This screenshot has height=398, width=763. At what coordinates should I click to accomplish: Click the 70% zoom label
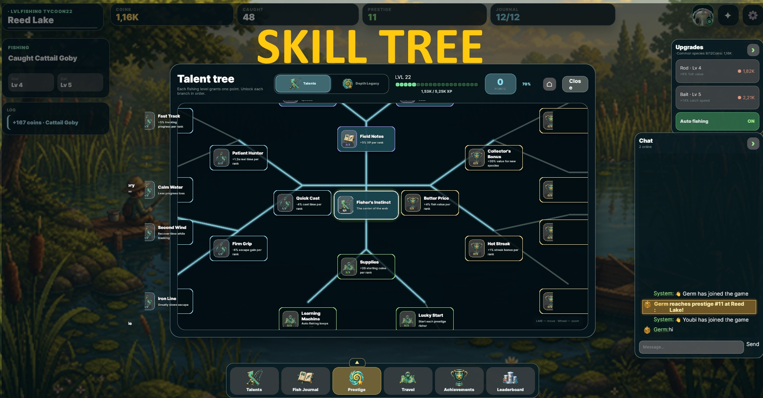[526, 84]
